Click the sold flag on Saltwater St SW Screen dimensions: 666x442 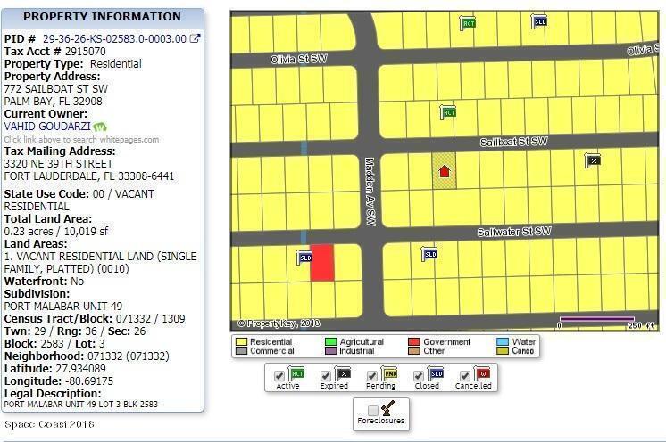coord(429,254)
